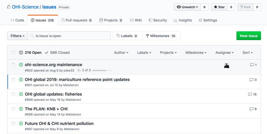The height and width of the screenshot is (134, 267).
Task: Open the 9 comments on The PLAN issue
Action: tap(253, 109)
